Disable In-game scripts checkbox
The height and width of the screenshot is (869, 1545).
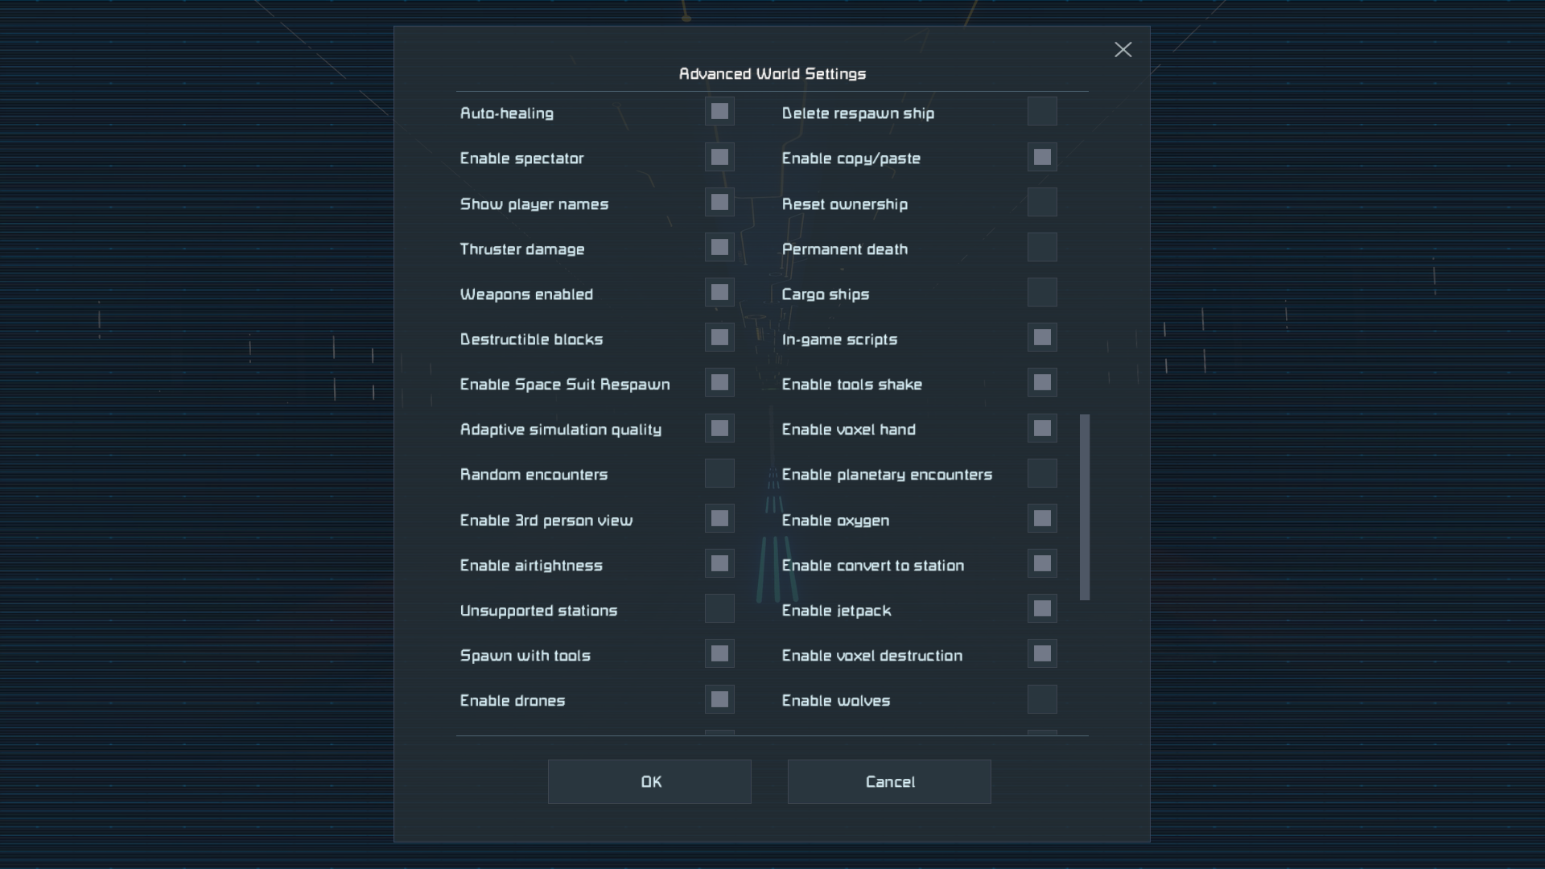(1042, 338)
